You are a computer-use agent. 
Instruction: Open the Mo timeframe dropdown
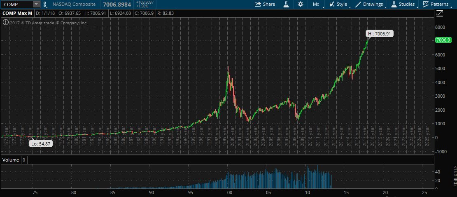pyautogui.click(x=316, y=5)
